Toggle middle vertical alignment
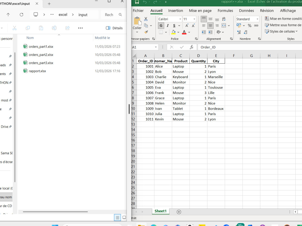The width and height of the screenshot is (302, 226). tap(210, 19)
